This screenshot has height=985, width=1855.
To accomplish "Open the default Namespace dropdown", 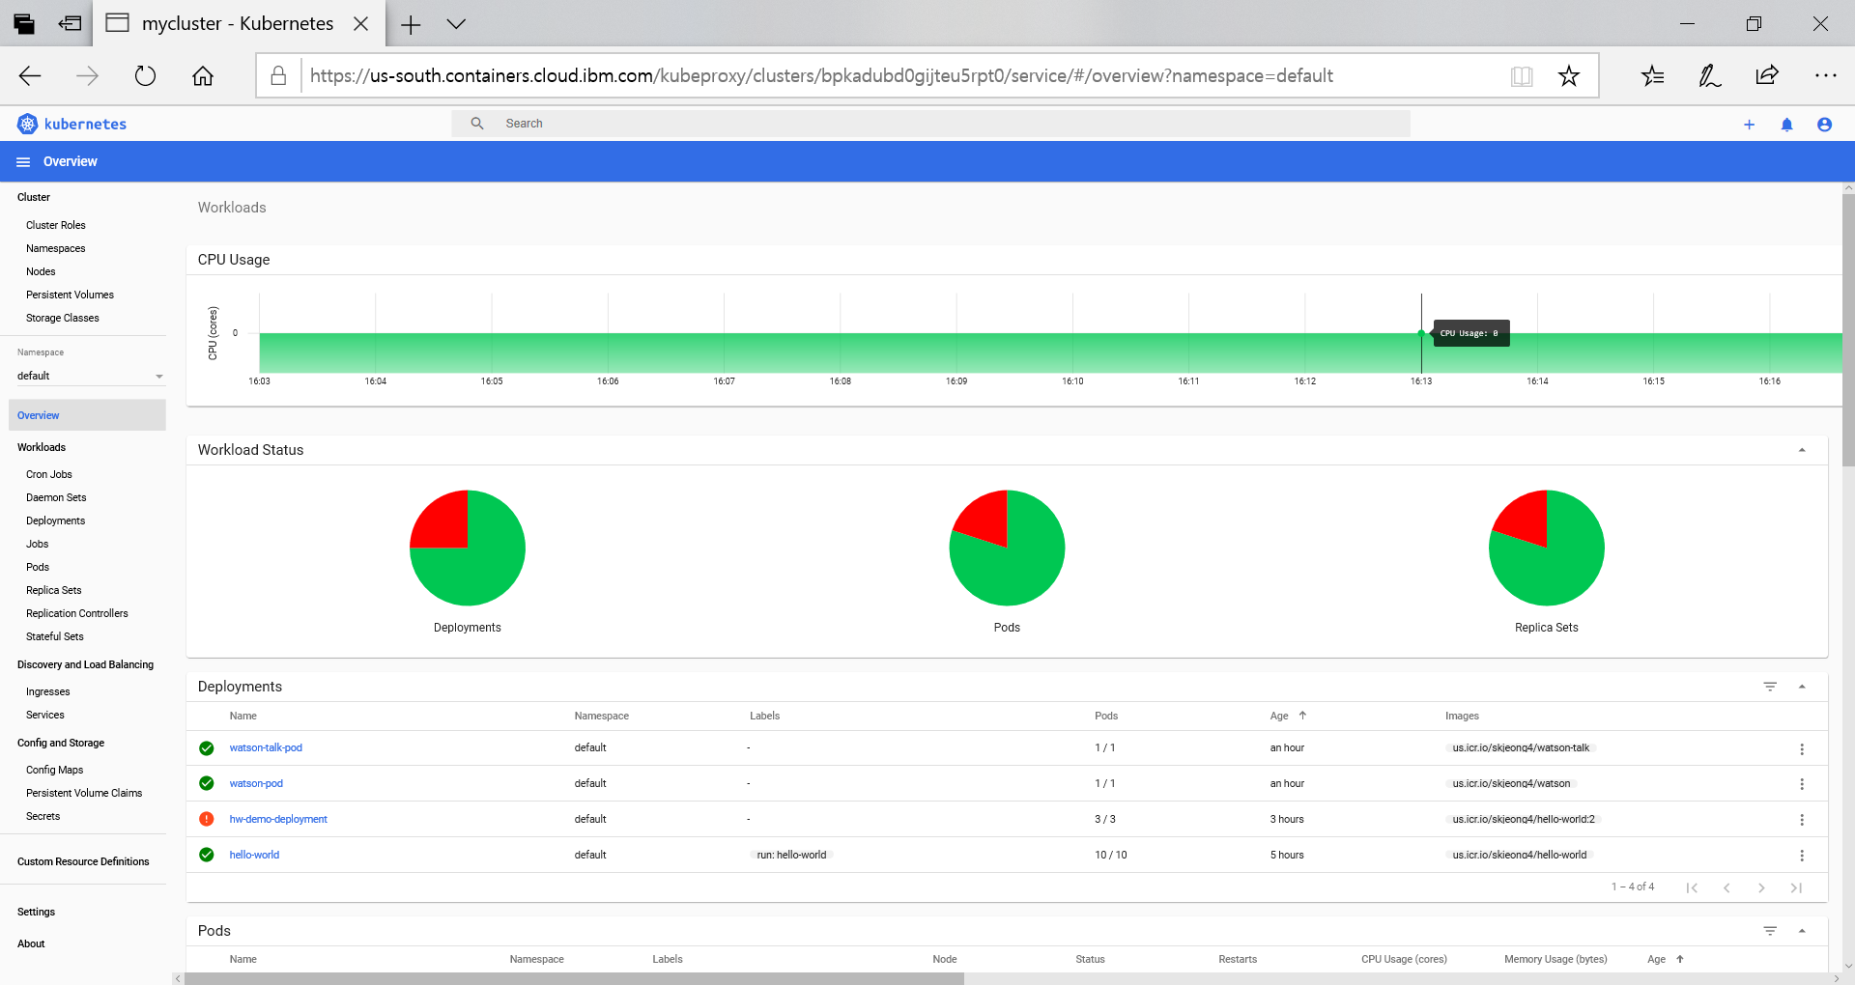I will 91,376.
